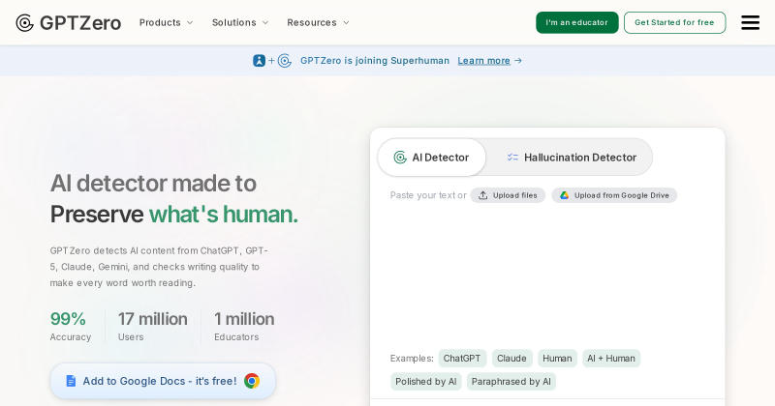Image resolution: width=775 pixels, height=406 pixels.
Task: Expand the Resources dropdown chevron
Action: click(x=346, y=22)
